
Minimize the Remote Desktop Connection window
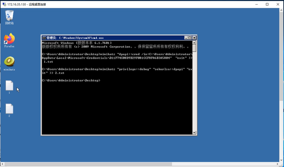pos(257,4)
